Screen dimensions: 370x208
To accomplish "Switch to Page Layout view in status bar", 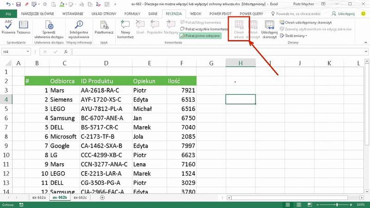I will [x=299, y=205].
